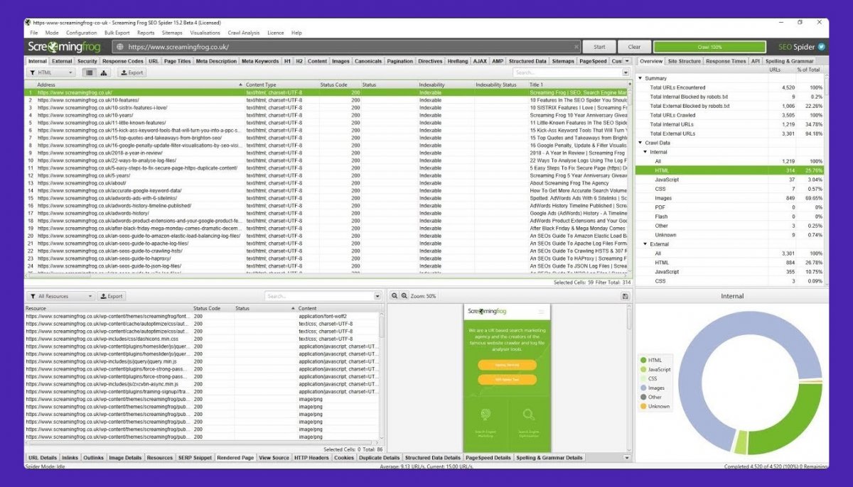Select the View Source bottom tab
853x487 pixels.
pos(274,458)
